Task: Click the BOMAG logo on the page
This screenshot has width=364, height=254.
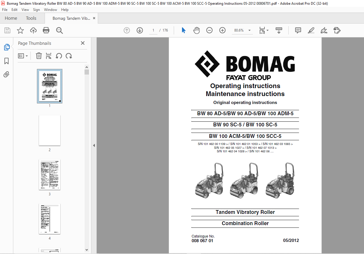Action: 245,65
